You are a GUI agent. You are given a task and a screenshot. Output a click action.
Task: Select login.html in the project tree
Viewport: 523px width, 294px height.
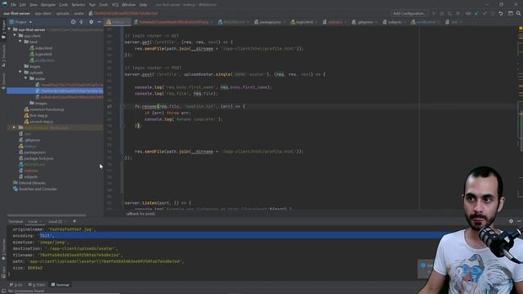tap(43, 54)
